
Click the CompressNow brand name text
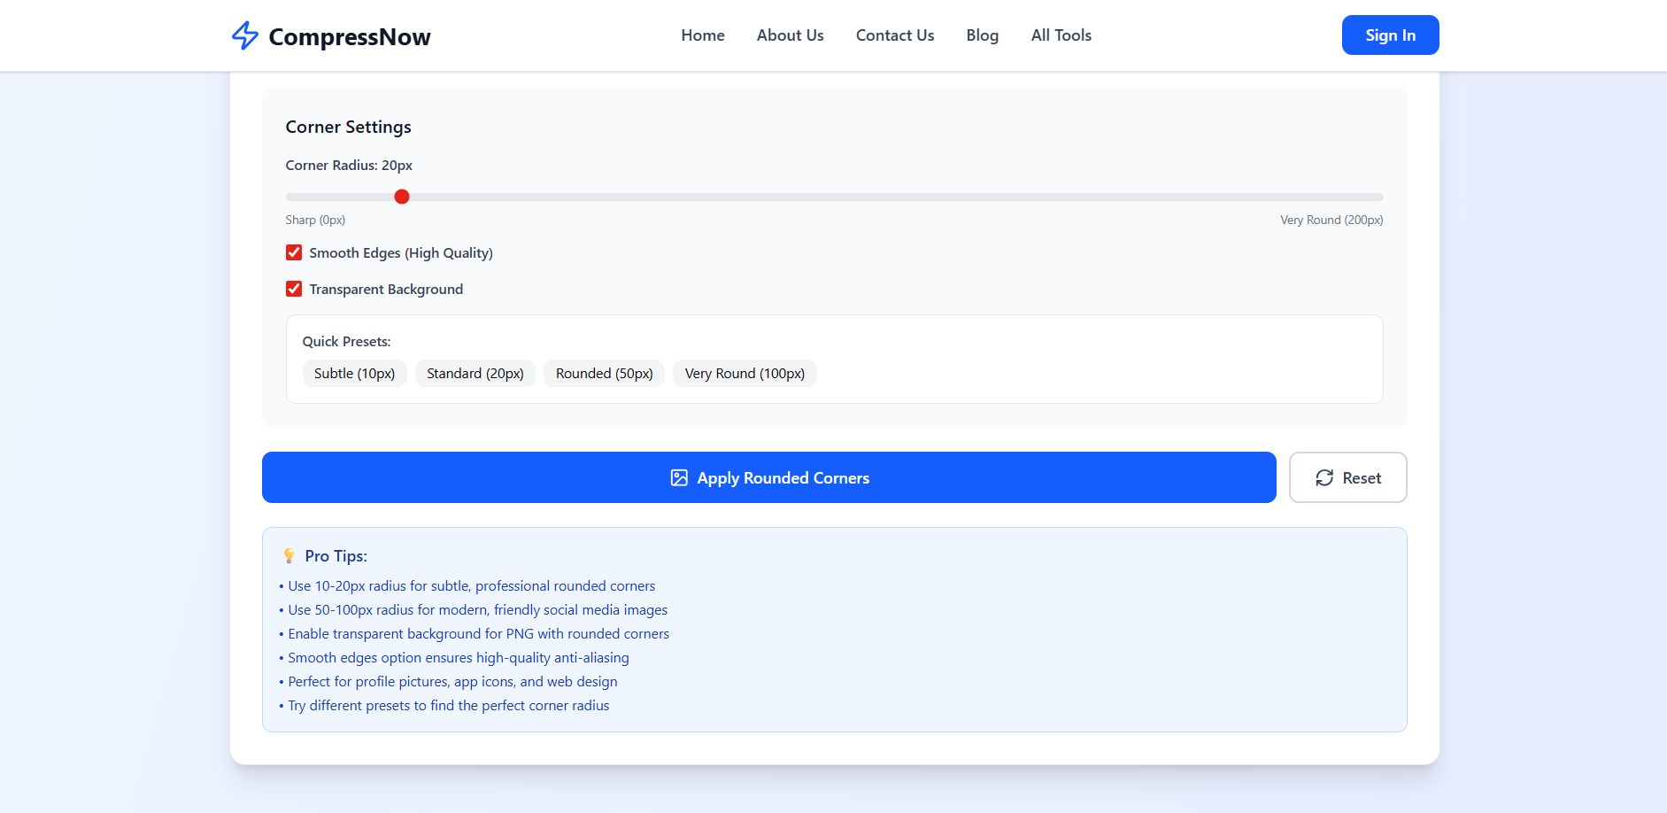pos(350,37)
